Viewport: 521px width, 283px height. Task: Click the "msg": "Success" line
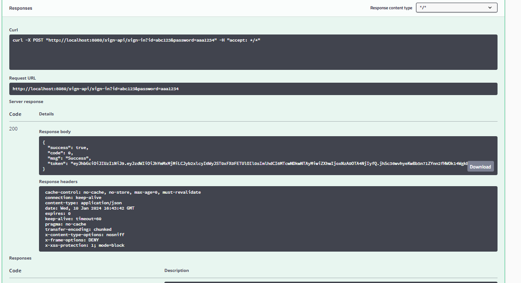tap(70, 158)
